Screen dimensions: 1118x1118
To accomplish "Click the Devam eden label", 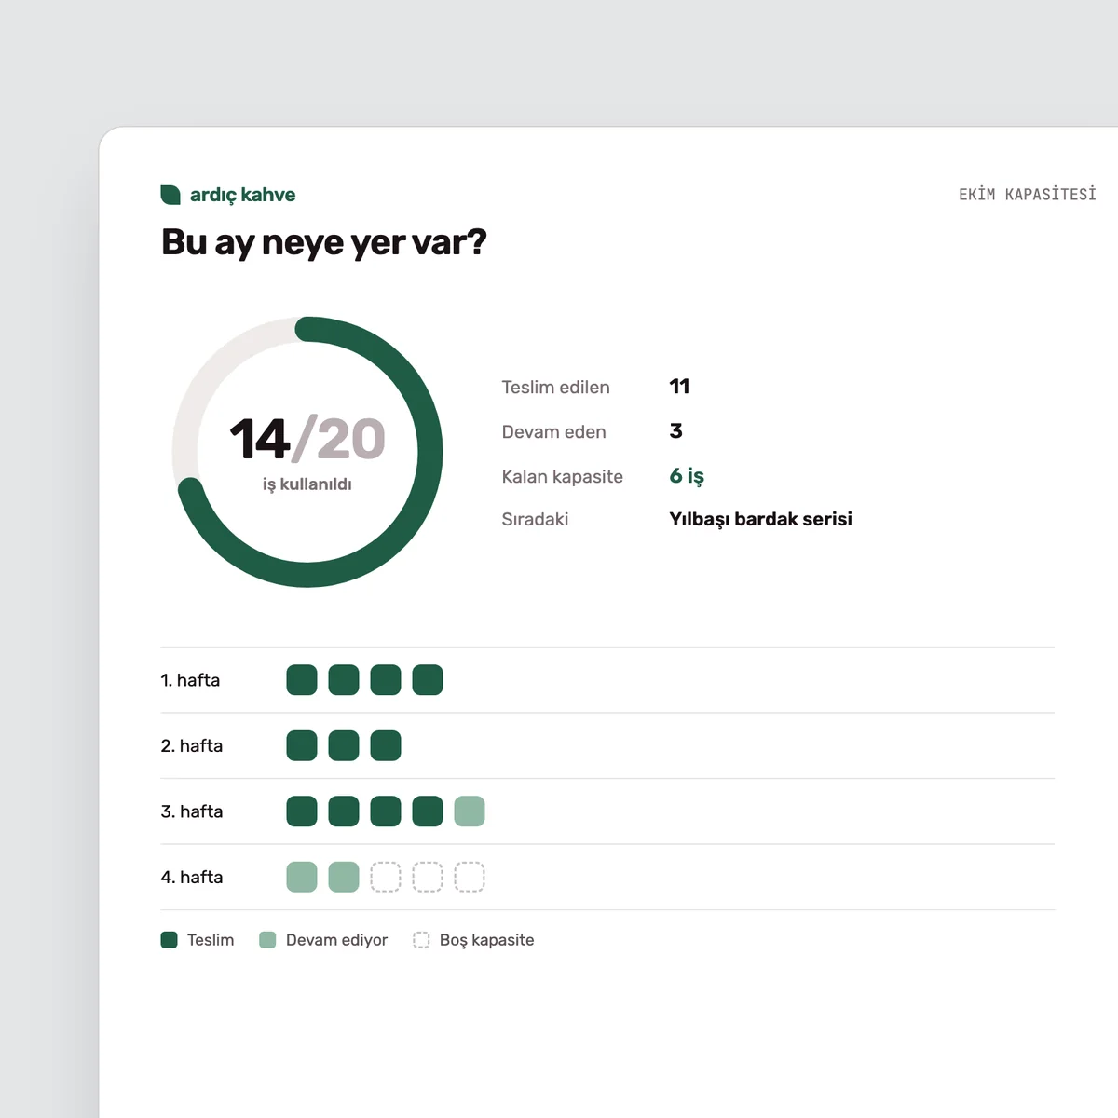I will click(553, 432).
